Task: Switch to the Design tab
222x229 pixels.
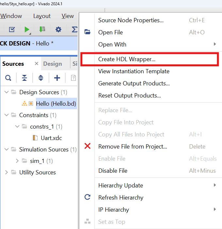Action: coord(53,64)
